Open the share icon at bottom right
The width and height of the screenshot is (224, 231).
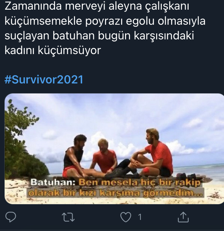(x=183, y=217)
